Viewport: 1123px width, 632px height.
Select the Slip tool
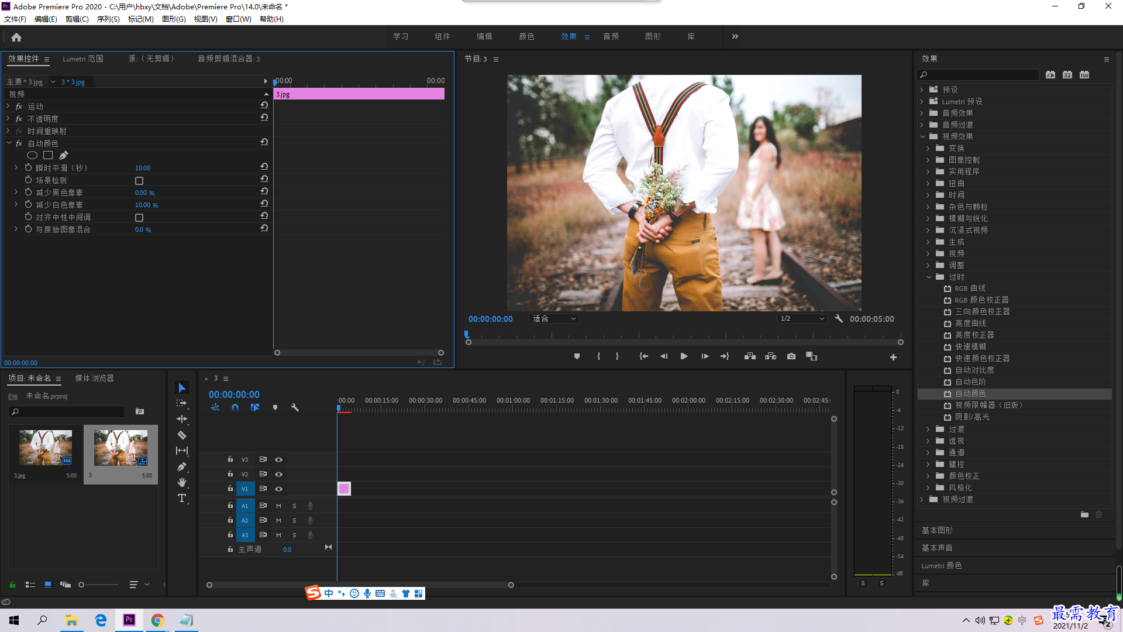pos(182,451)
